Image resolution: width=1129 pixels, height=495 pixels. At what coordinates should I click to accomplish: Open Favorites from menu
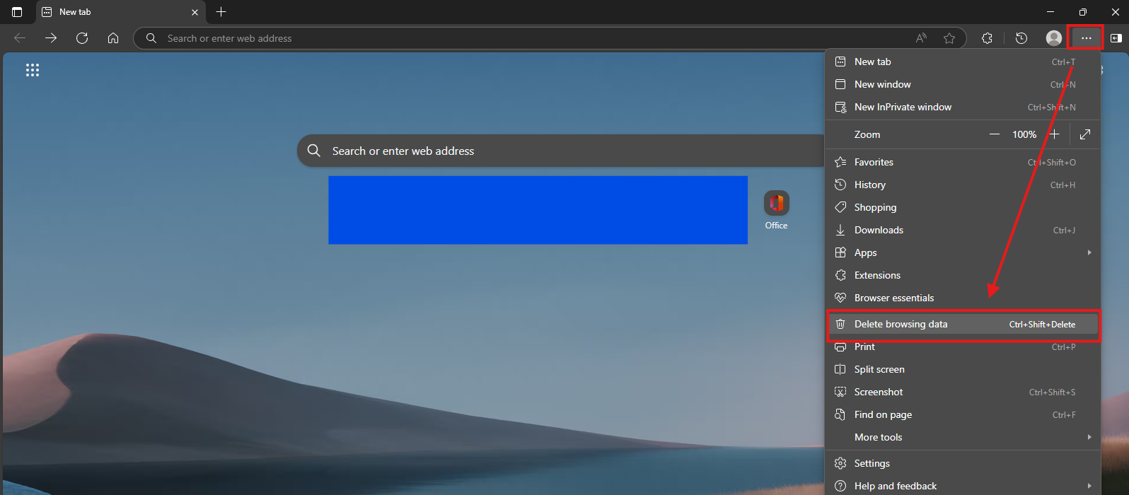(962, 162)
